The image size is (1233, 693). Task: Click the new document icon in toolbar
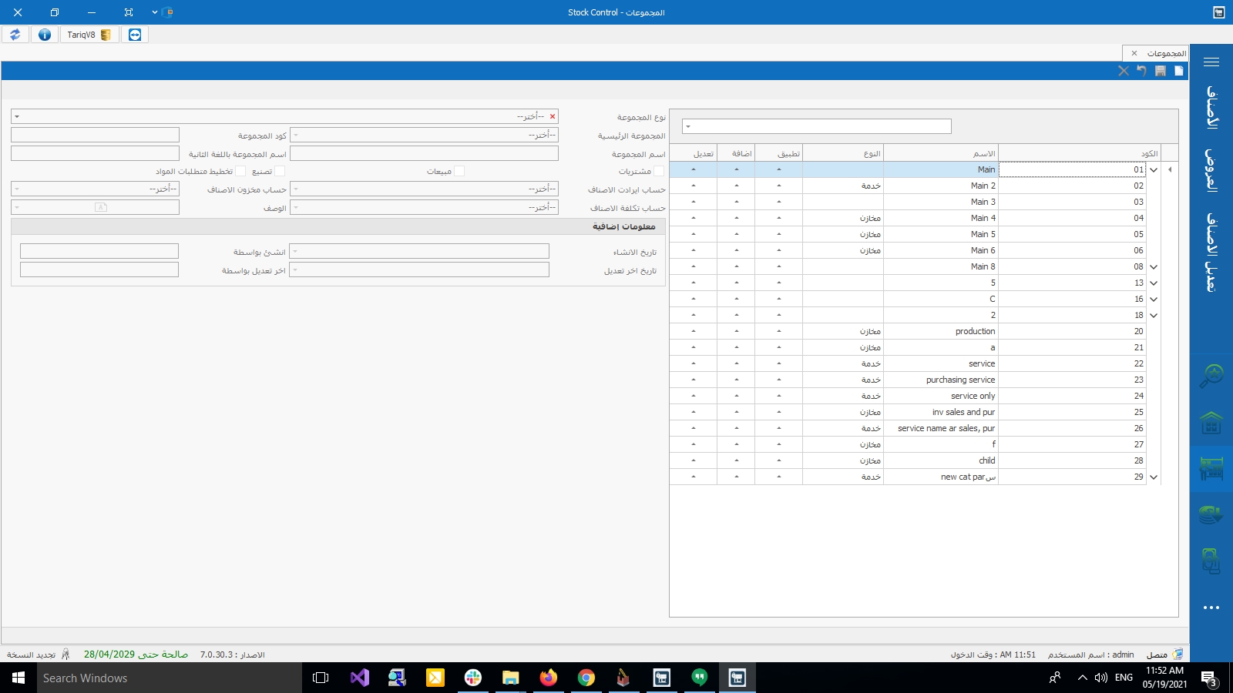pyautogui.click(x=1178, y=71)
